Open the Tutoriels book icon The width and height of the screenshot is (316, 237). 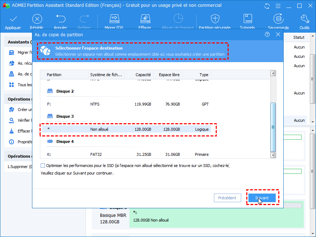click(248, 19)
